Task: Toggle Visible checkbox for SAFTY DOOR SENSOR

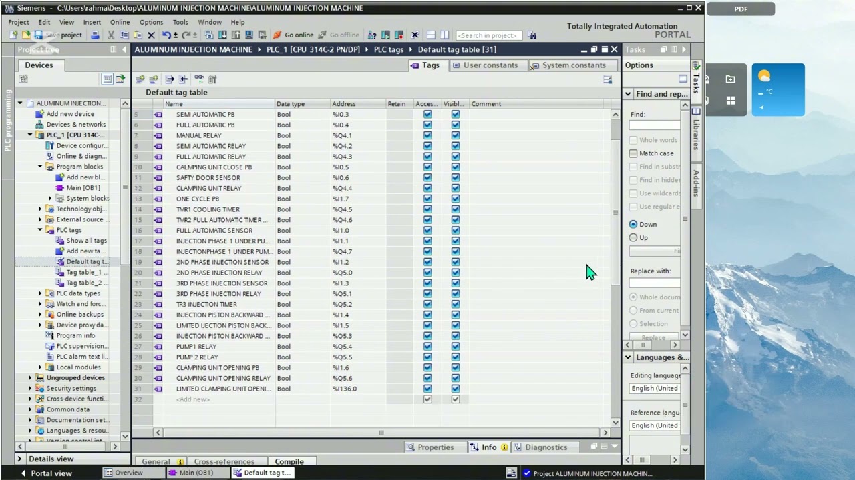Action: (x=456, y=178)
